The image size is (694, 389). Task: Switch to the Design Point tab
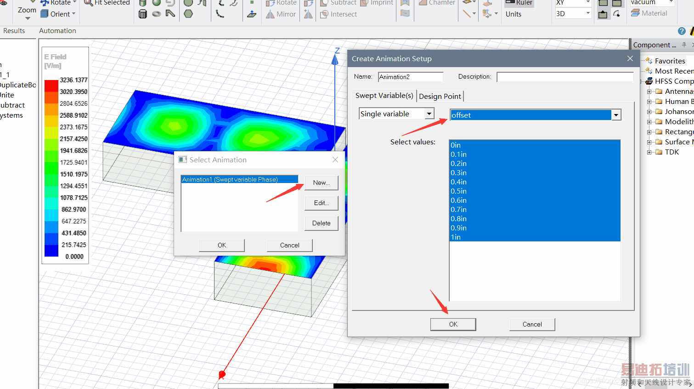tap(440, 96)
